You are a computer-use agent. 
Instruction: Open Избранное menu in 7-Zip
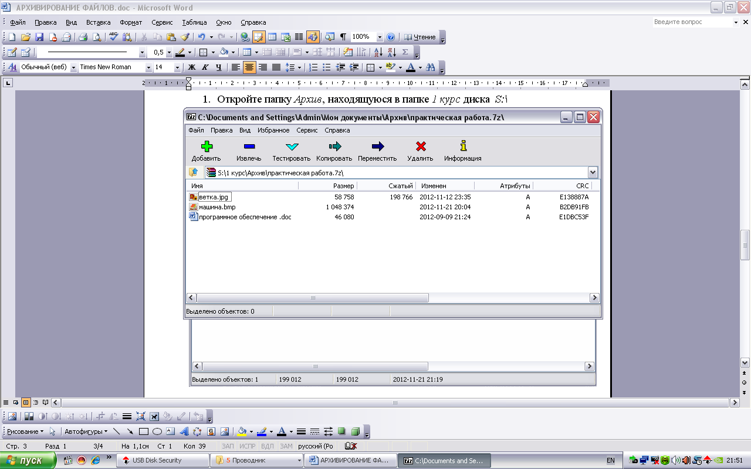tap(273, 130)
